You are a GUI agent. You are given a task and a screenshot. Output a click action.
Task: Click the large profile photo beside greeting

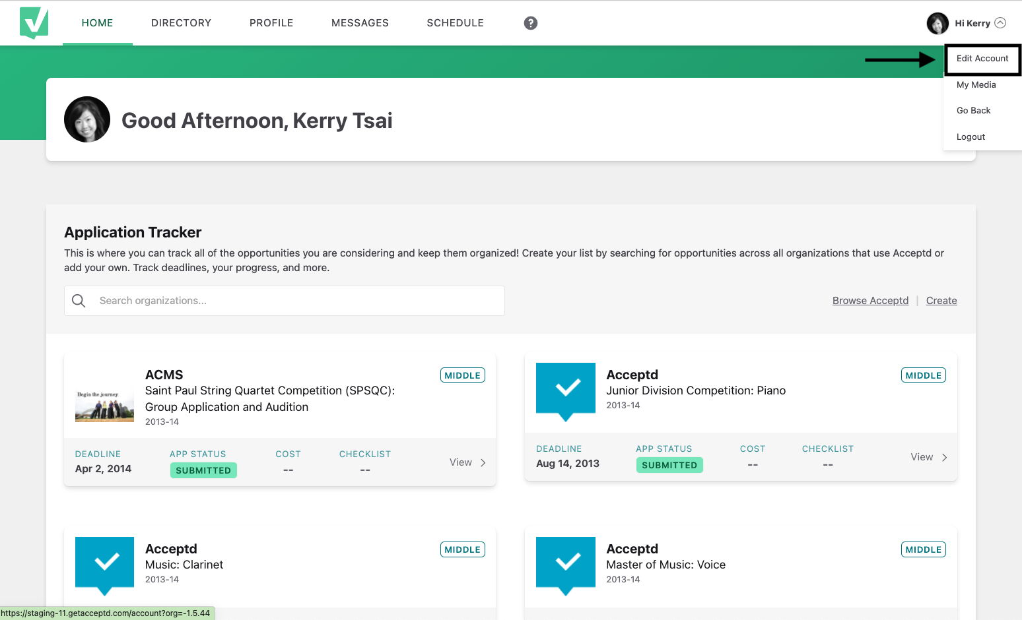(x=87, y=119)
